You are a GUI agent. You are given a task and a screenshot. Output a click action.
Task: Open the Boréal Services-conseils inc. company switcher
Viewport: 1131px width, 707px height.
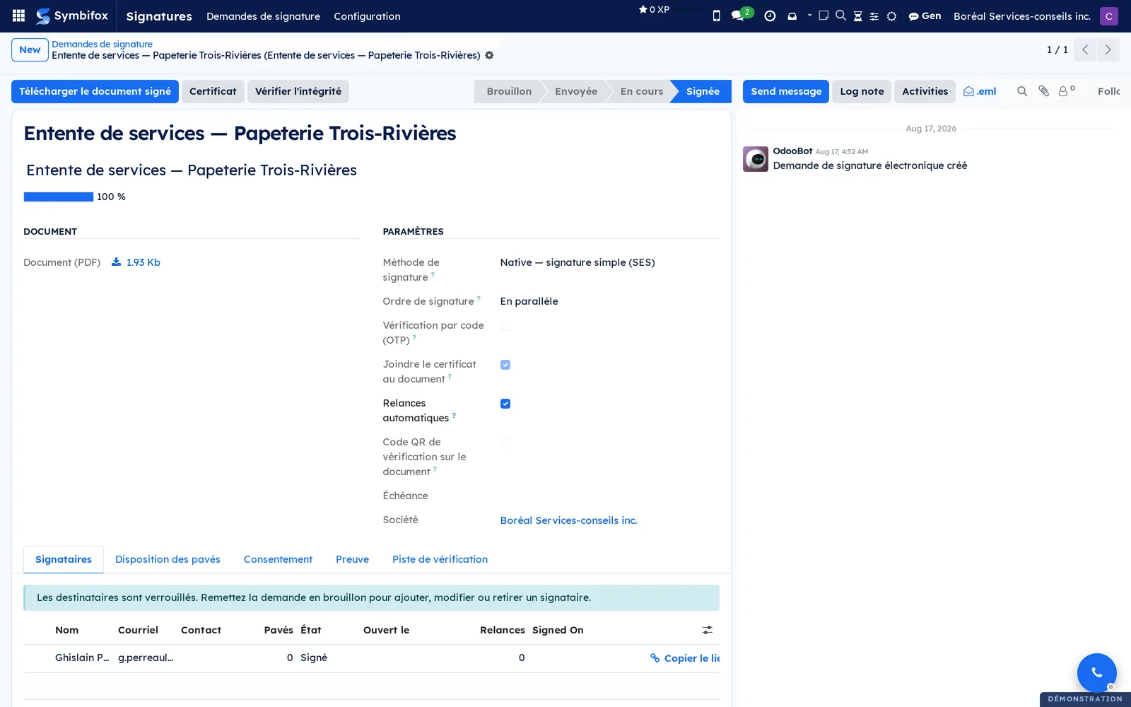tap(1022, 16)
